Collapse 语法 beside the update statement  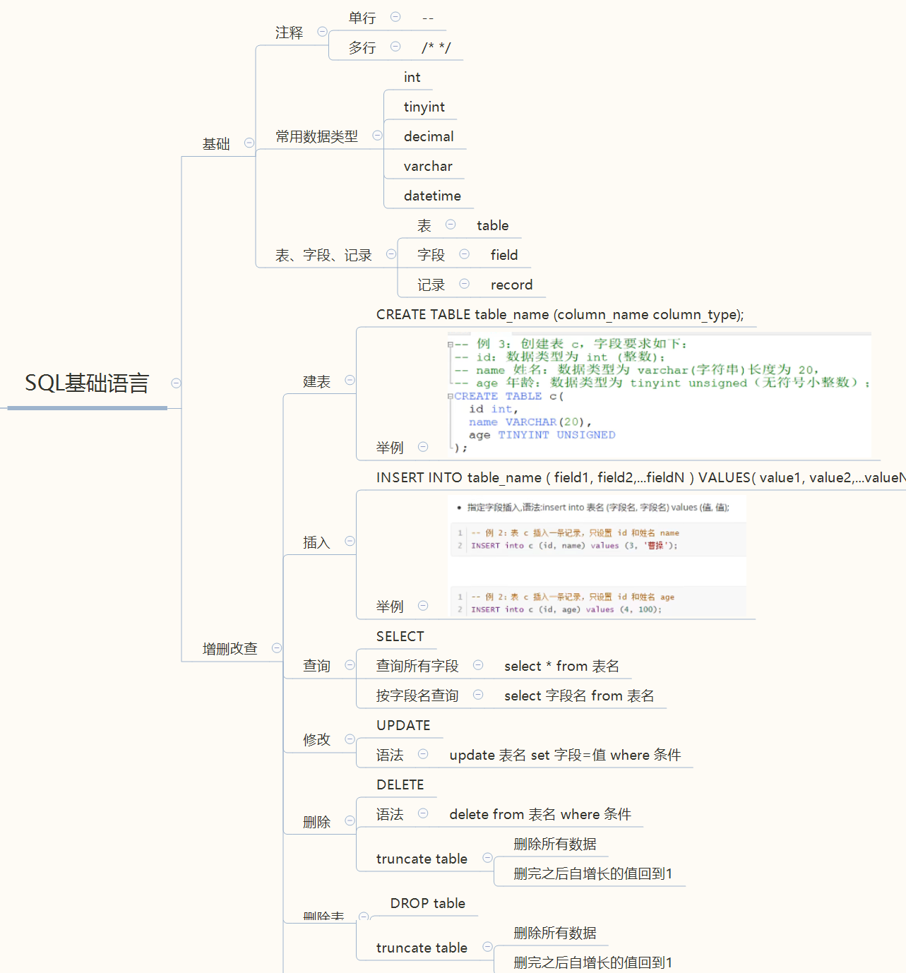tap(423, 754)
